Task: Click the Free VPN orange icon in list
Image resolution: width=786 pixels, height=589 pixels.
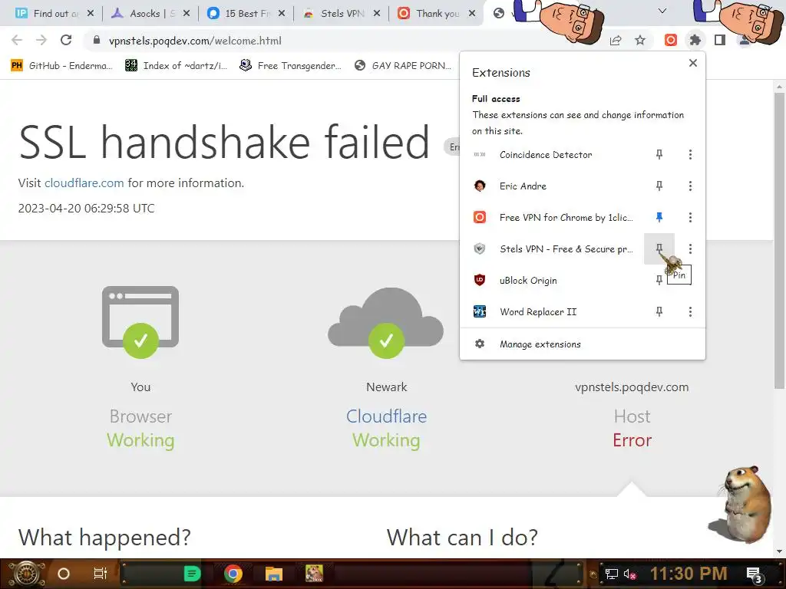Action: (x=480, y=217)
